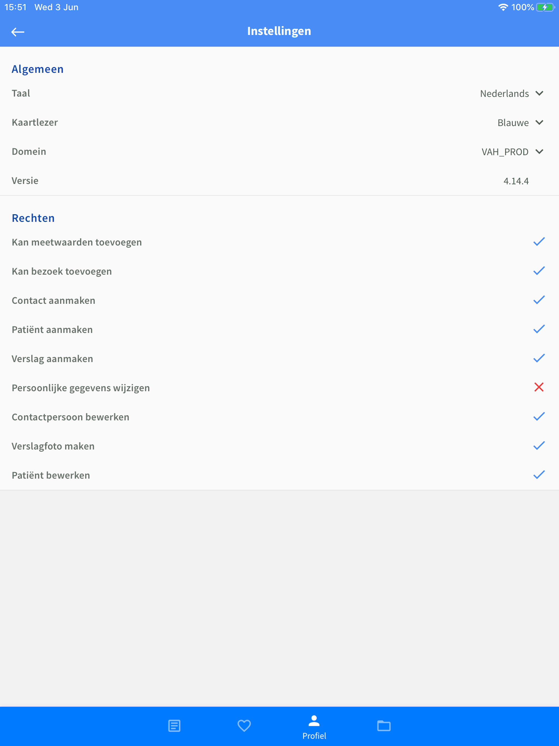
Task: Tap the Patiënt bewerken checkmark
Action: point(539,475)
